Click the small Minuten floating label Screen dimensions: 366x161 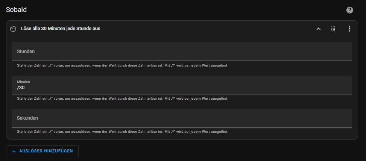tap(23, 82)
